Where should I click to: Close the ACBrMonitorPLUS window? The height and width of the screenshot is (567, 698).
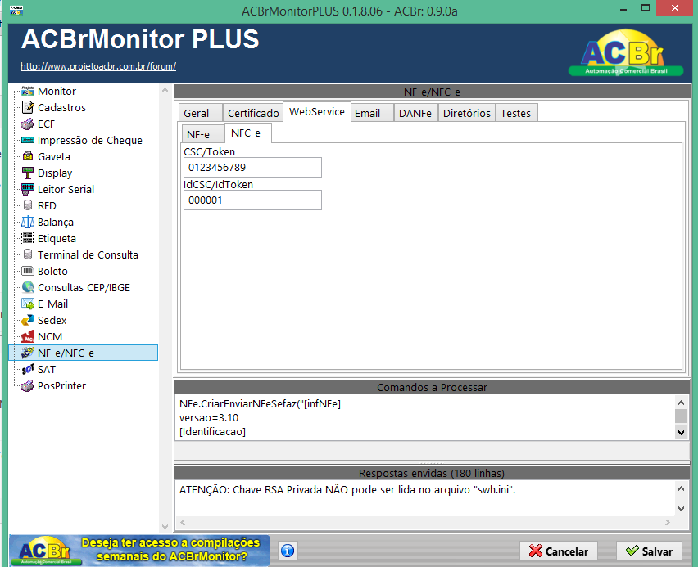point(675,8)
